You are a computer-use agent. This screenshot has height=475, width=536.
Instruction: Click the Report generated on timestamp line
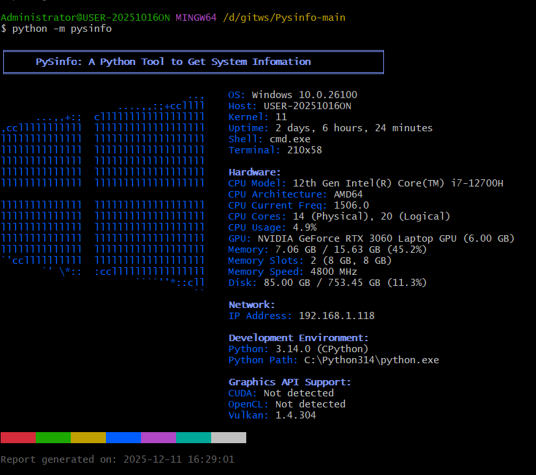point(118,459)
